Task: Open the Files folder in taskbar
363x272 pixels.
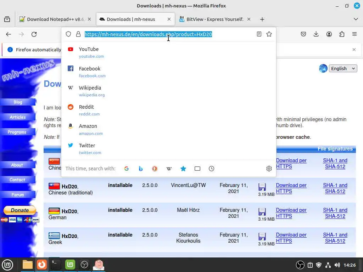Action: coord(28,265)
